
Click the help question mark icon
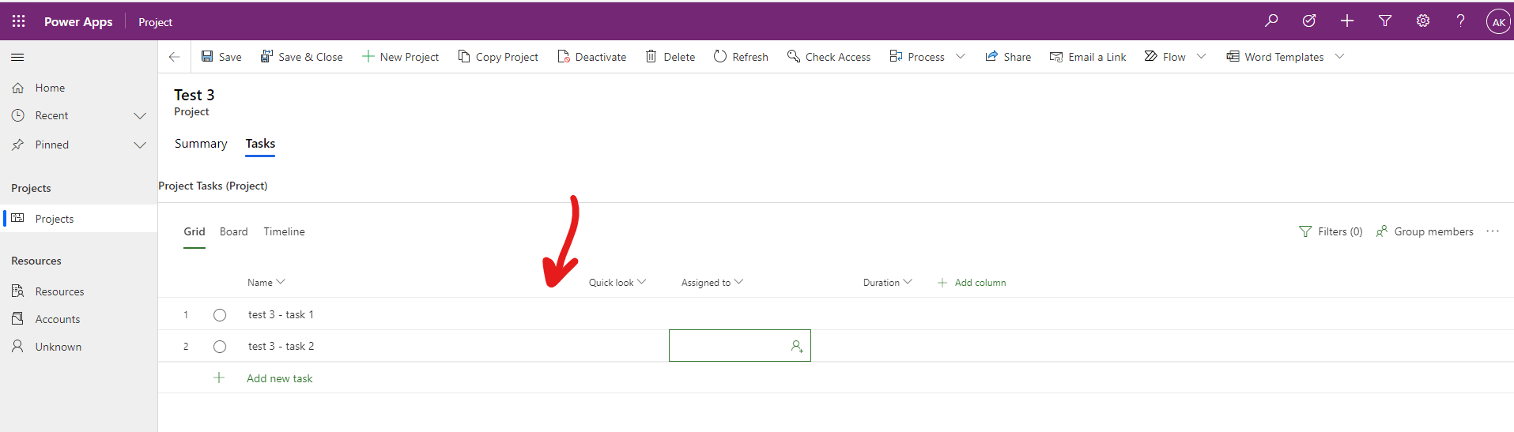pos(1460,21)
